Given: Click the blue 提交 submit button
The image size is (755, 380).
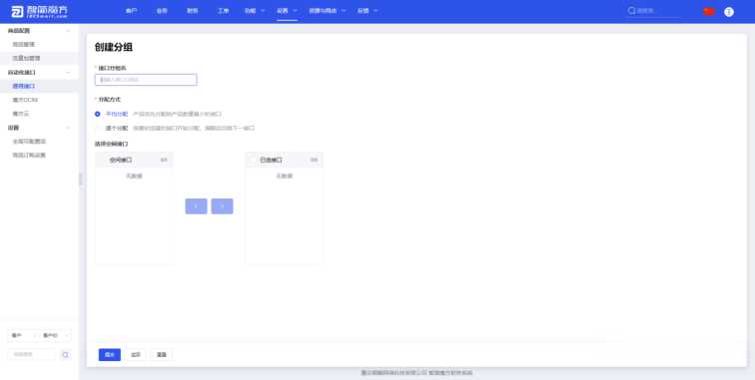Looking at the screenshot, I should coord(110,355).
